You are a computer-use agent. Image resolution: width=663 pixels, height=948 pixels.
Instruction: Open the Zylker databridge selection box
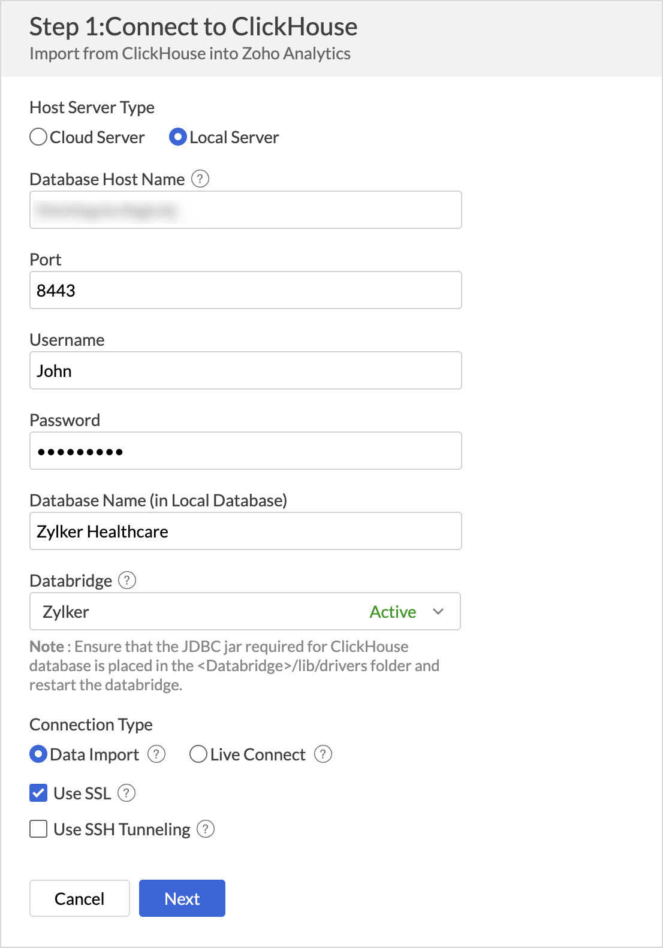[x=245, y=611]
